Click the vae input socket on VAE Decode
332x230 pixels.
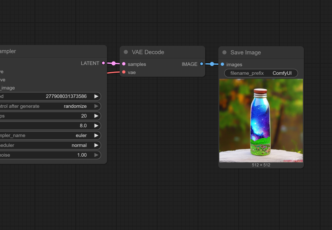(x=124, y=72)
